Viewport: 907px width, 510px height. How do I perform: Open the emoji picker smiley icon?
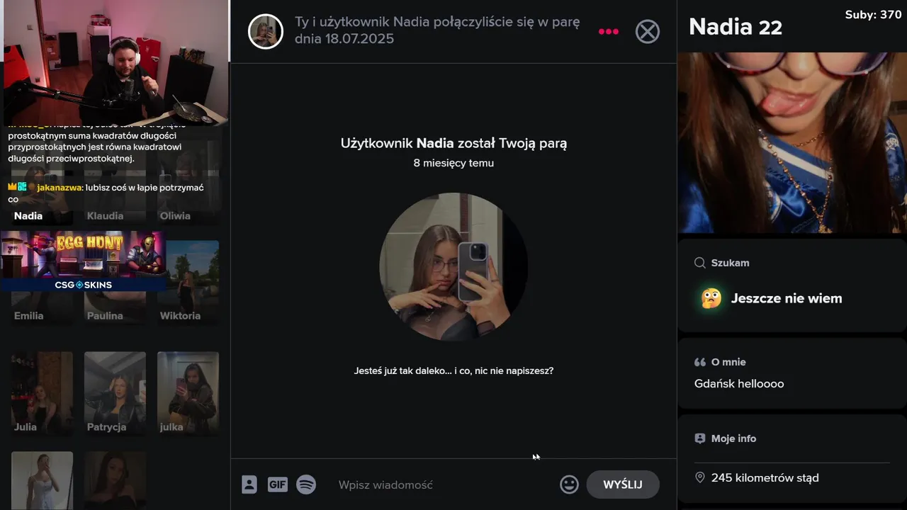point(569,484)
